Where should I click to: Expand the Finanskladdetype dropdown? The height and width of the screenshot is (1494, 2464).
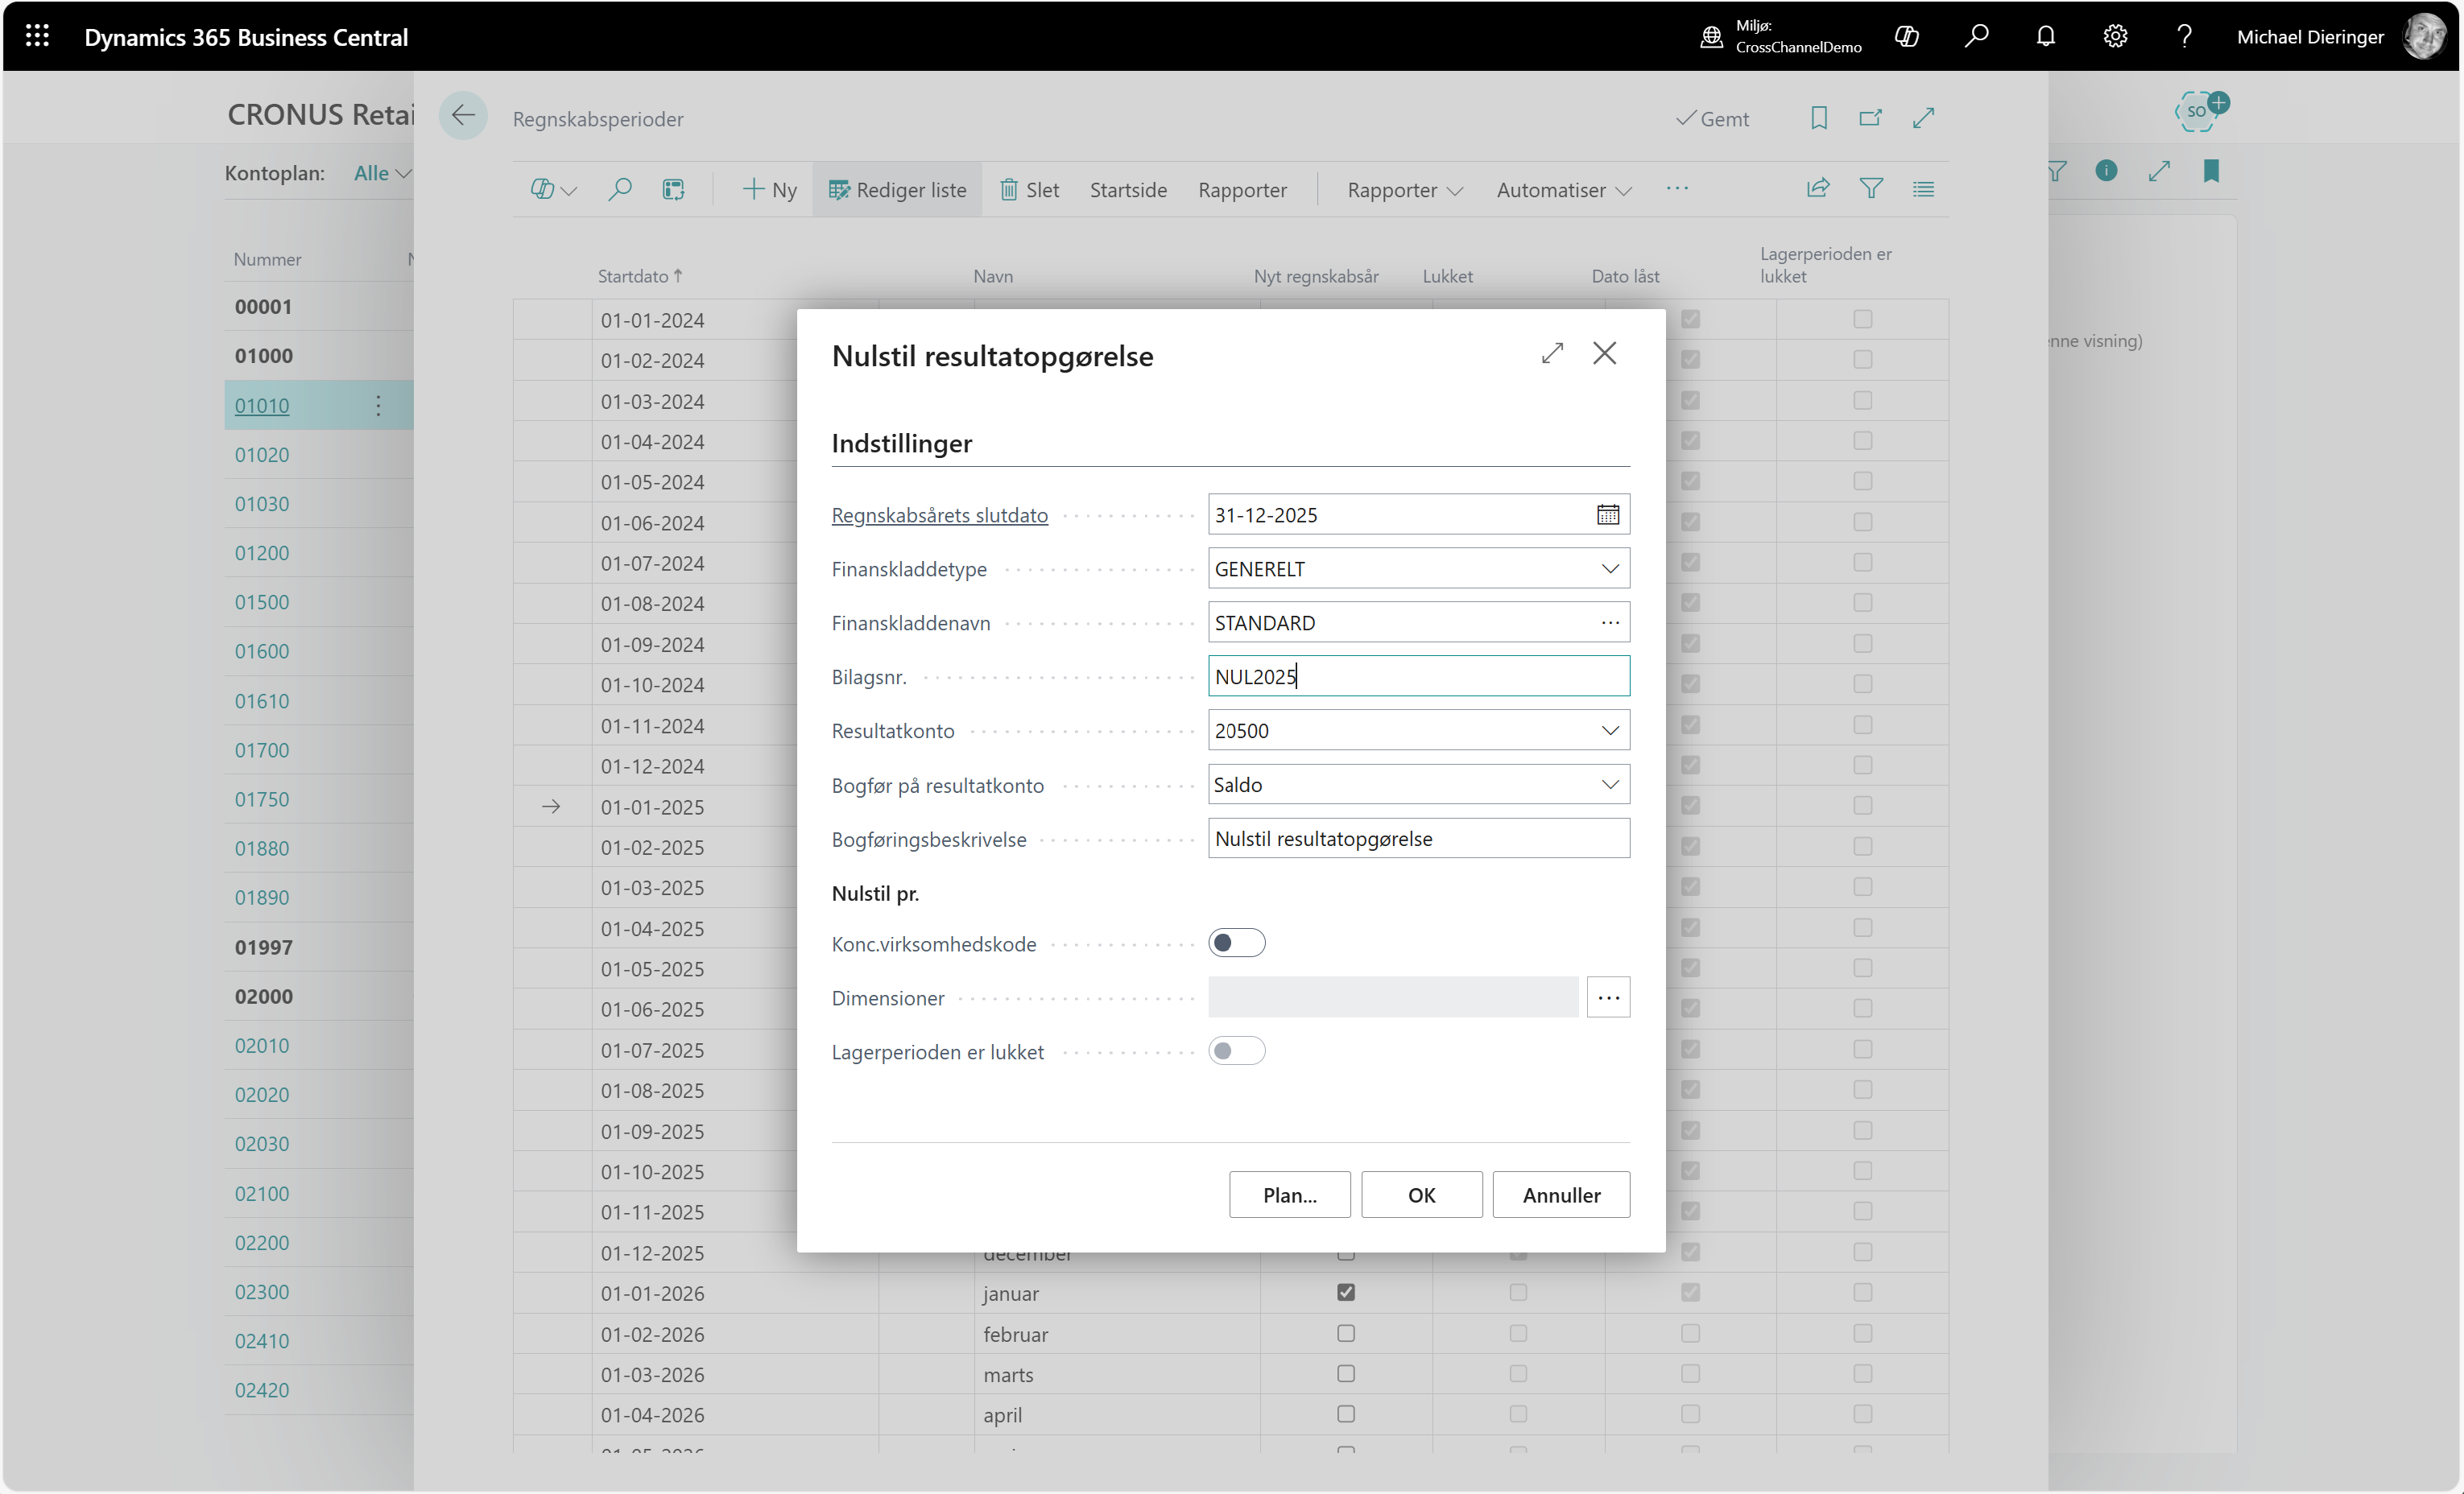tap(1609, 568)
